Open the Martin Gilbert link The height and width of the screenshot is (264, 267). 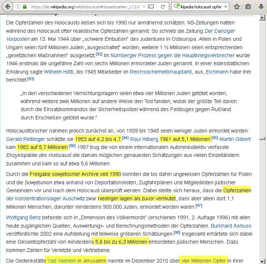[235, 139]
